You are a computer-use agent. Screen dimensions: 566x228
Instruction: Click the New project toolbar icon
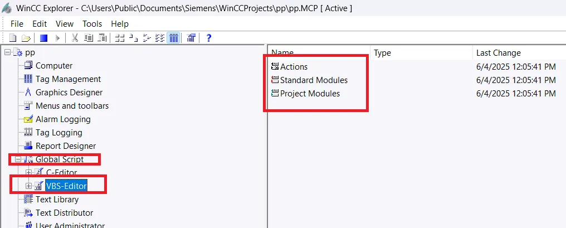[x=13, y=38]
